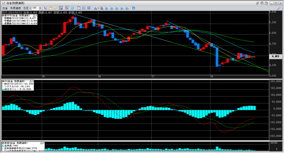
Task: Click the 先限連続 contract label
Action: (x=16, y=8)
